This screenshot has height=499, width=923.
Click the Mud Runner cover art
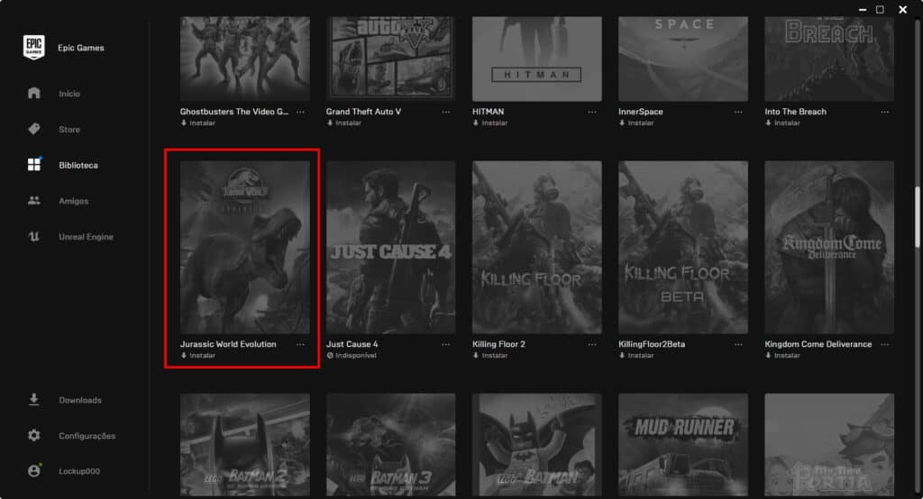point(683,445)
